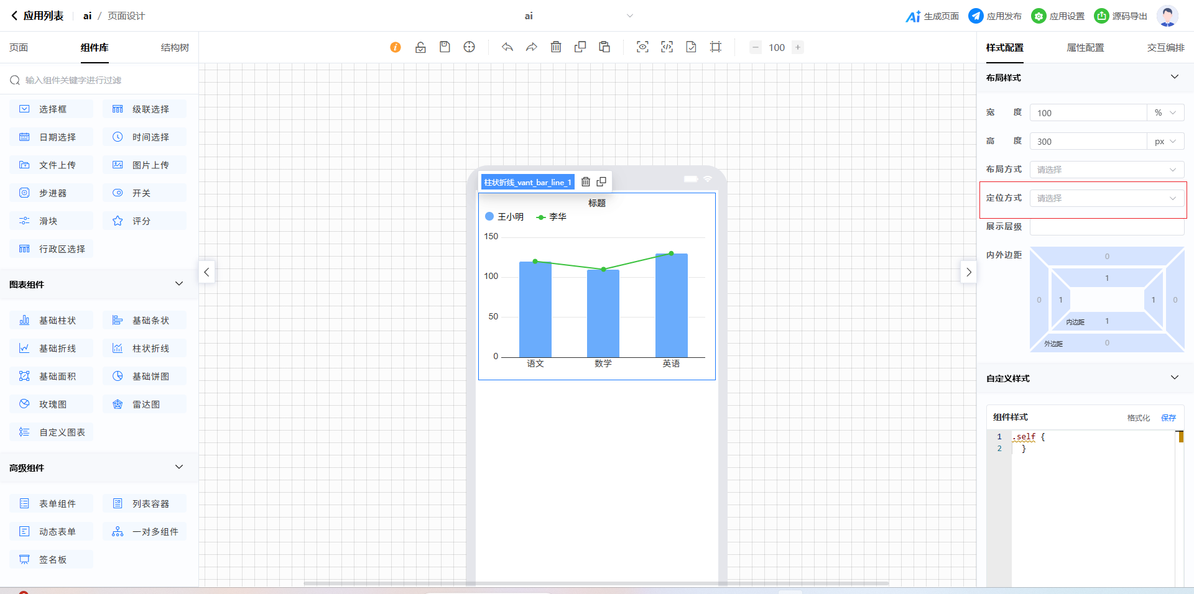Click the orange info icon
The image size is (1194, 594).
tap(396, 47)
